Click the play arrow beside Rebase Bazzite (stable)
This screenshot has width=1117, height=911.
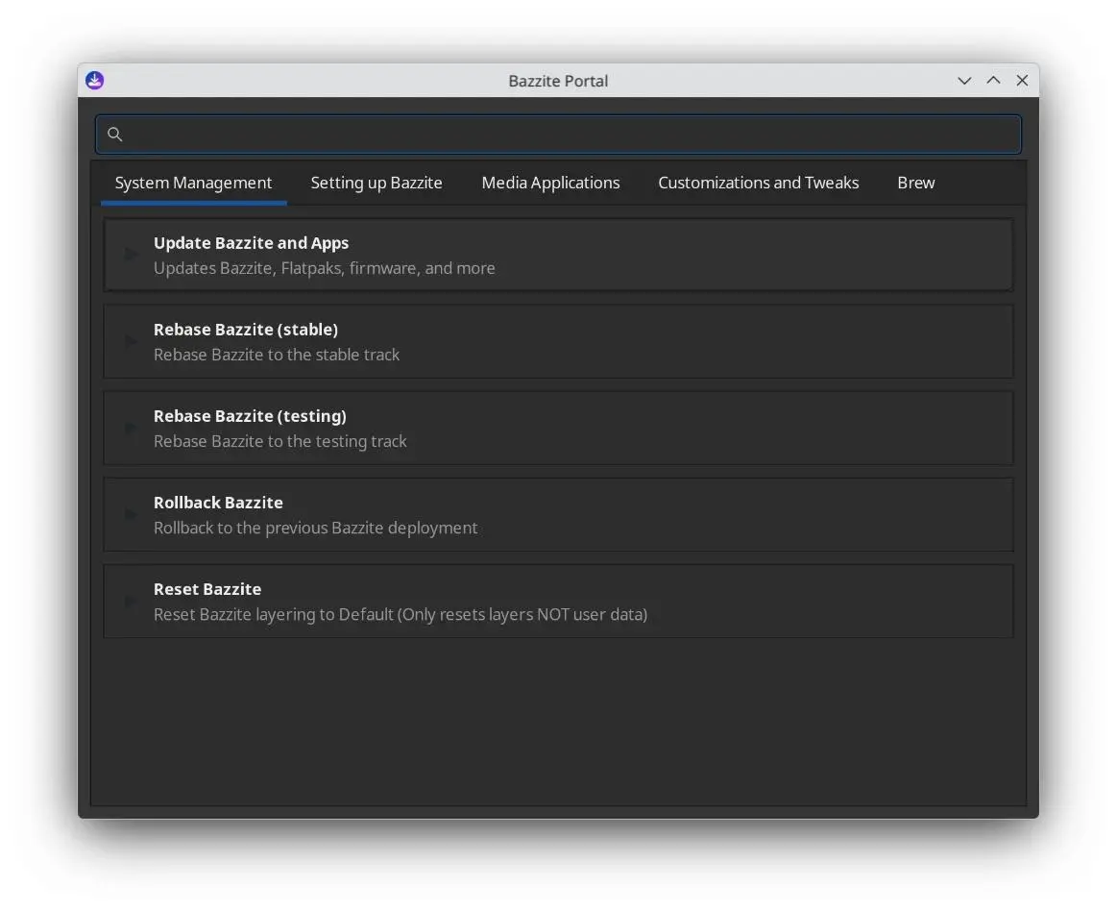131,341
